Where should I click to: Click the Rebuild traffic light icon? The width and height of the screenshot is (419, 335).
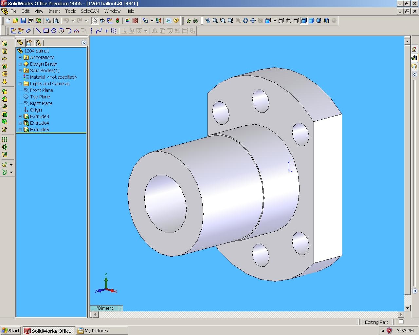click(x=118, y=21)
